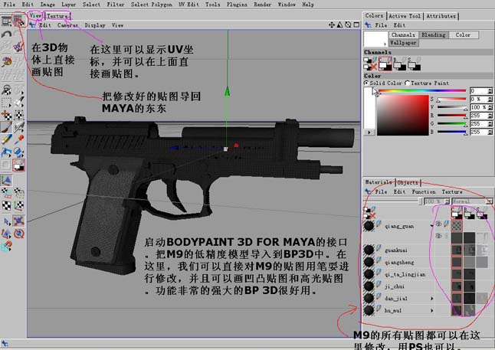
Task: Click the Blending button
Action: (434, 34)
